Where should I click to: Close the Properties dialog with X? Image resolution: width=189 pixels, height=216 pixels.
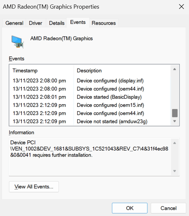(181, 6)
